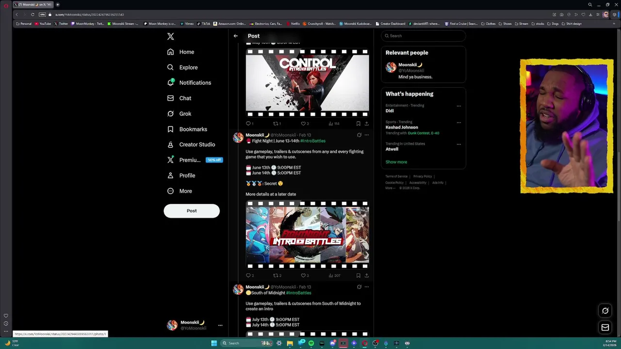621x349 pixels.
Task: Like the Control post
Action: tap(305, 124)
